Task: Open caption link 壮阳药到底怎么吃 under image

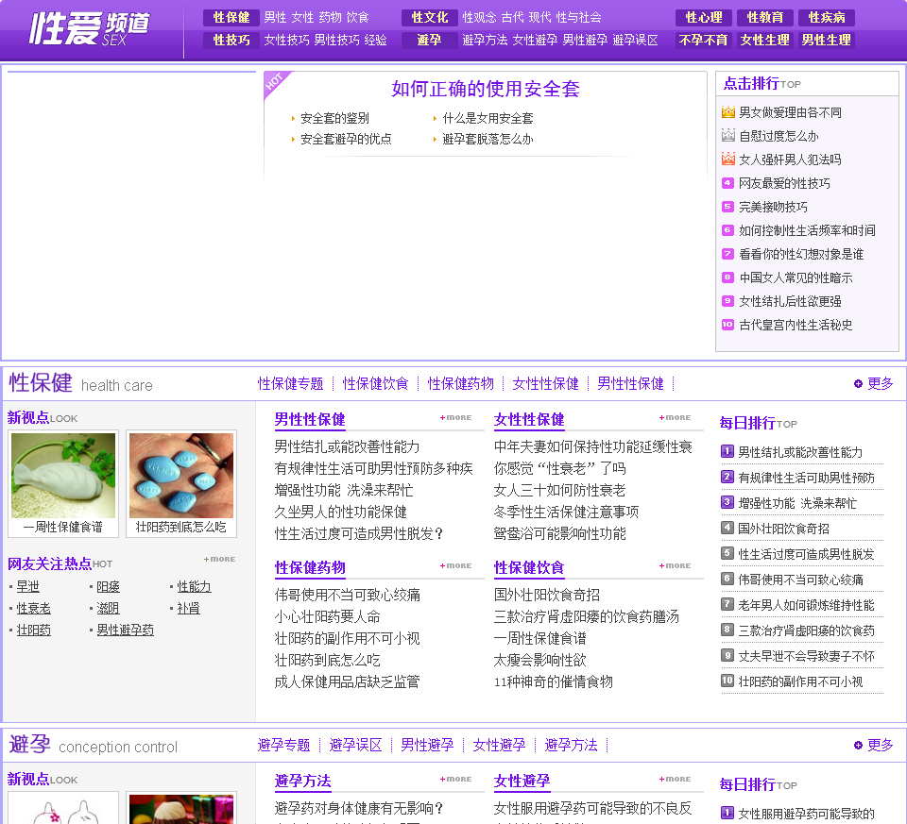Action: coord(181,527)
